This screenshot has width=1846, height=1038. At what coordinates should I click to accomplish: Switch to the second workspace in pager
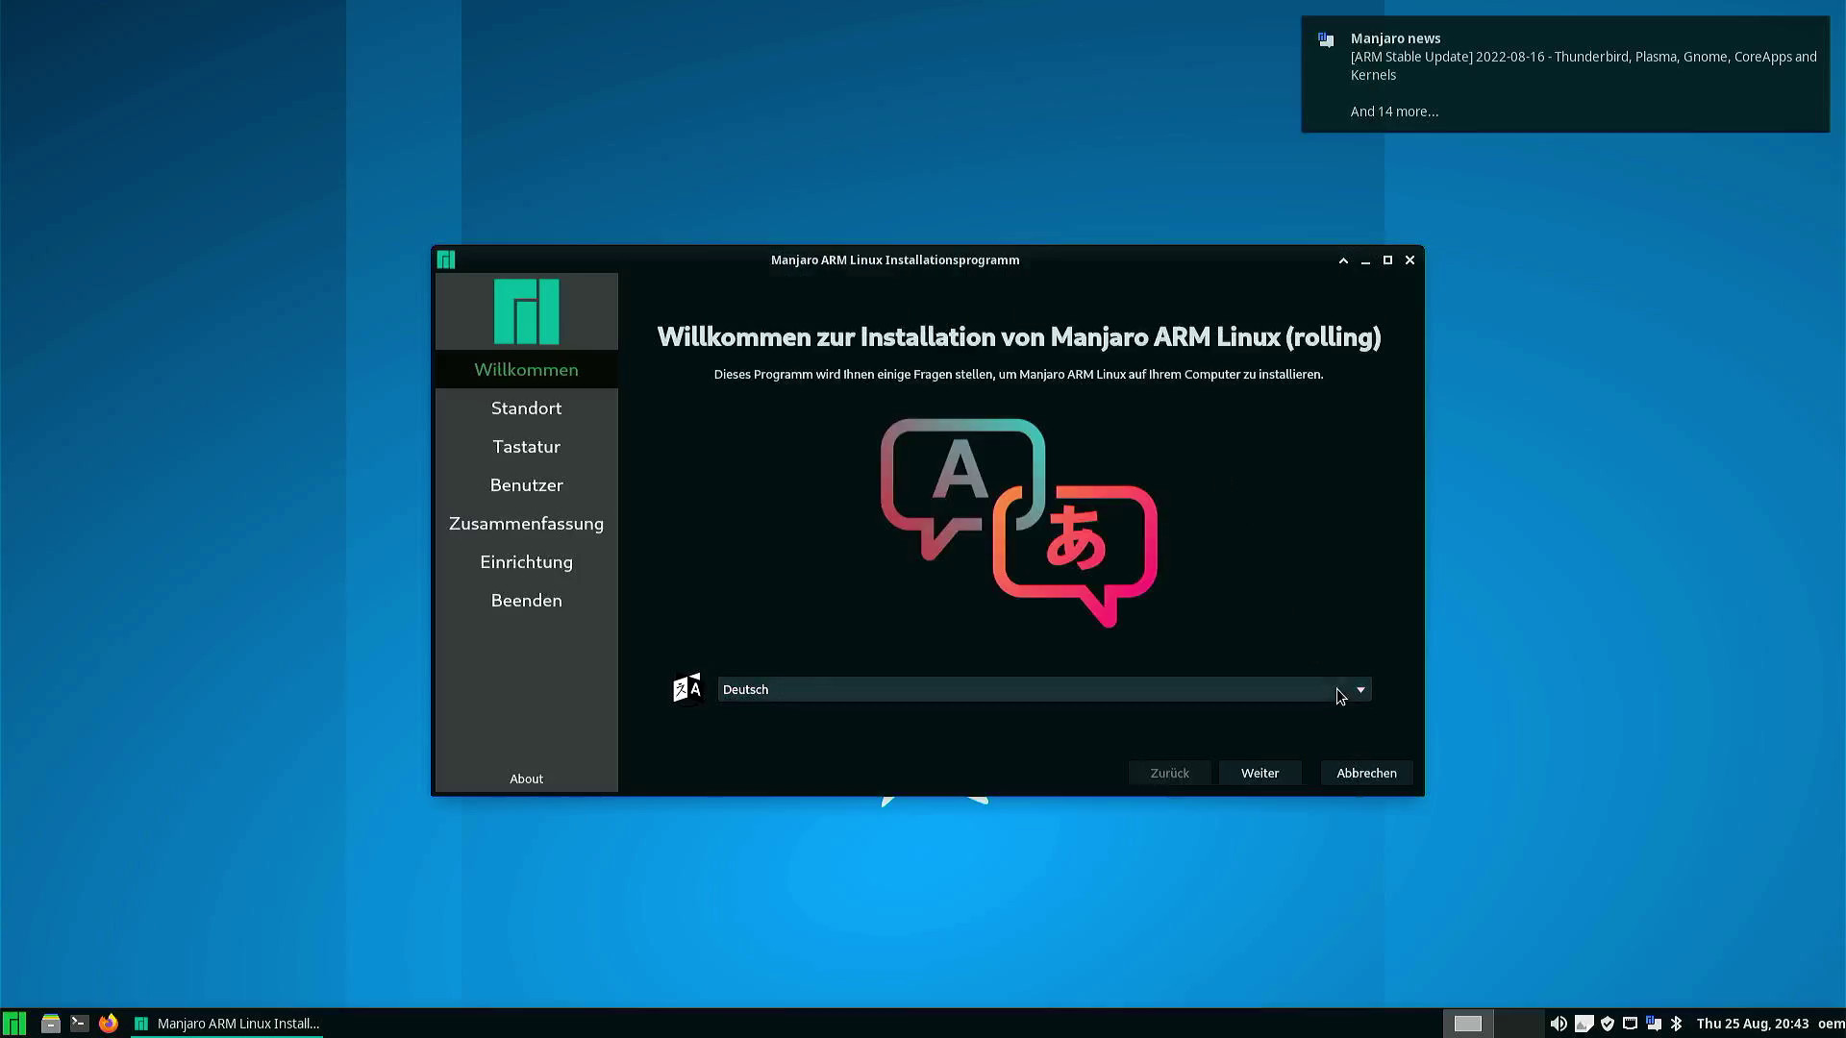pyautogui.click(x=1519, y=1024)
